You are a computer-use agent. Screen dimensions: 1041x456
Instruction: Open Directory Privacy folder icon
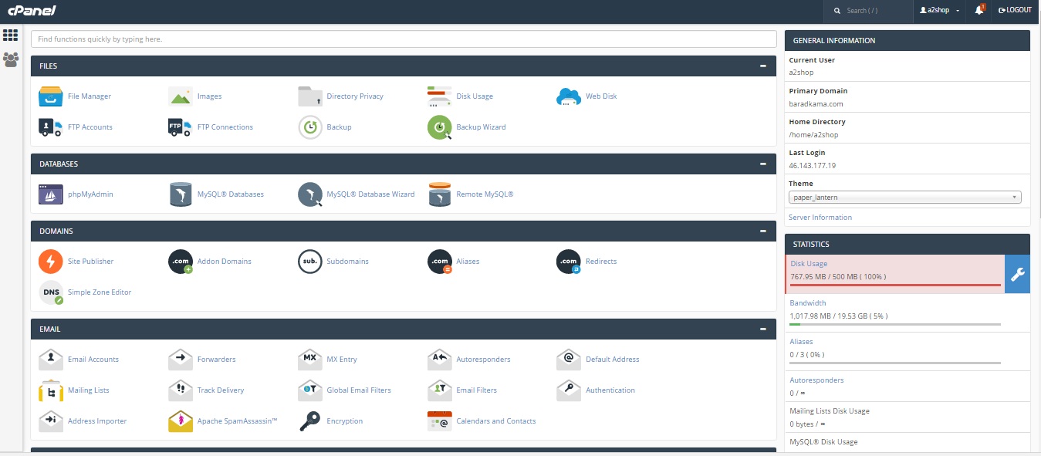pyautogui.click(x=310, y=96)
